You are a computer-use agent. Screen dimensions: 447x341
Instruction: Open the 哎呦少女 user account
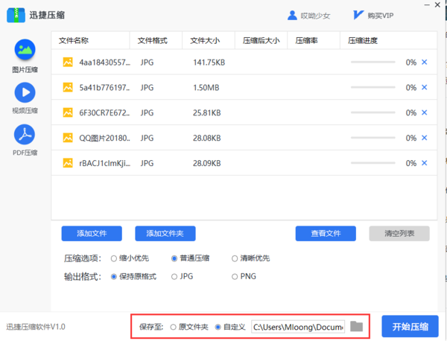315,16
